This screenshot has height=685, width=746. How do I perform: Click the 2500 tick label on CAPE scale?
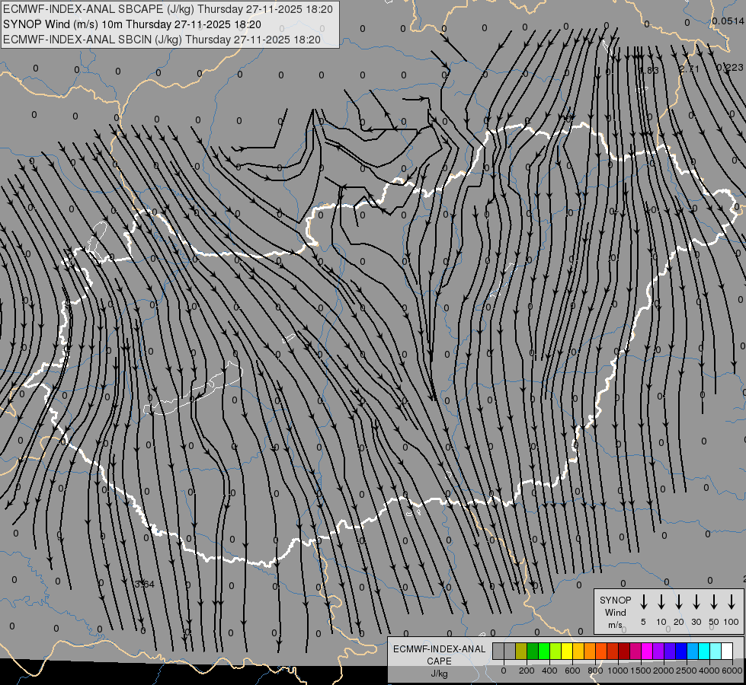point(686,671)
